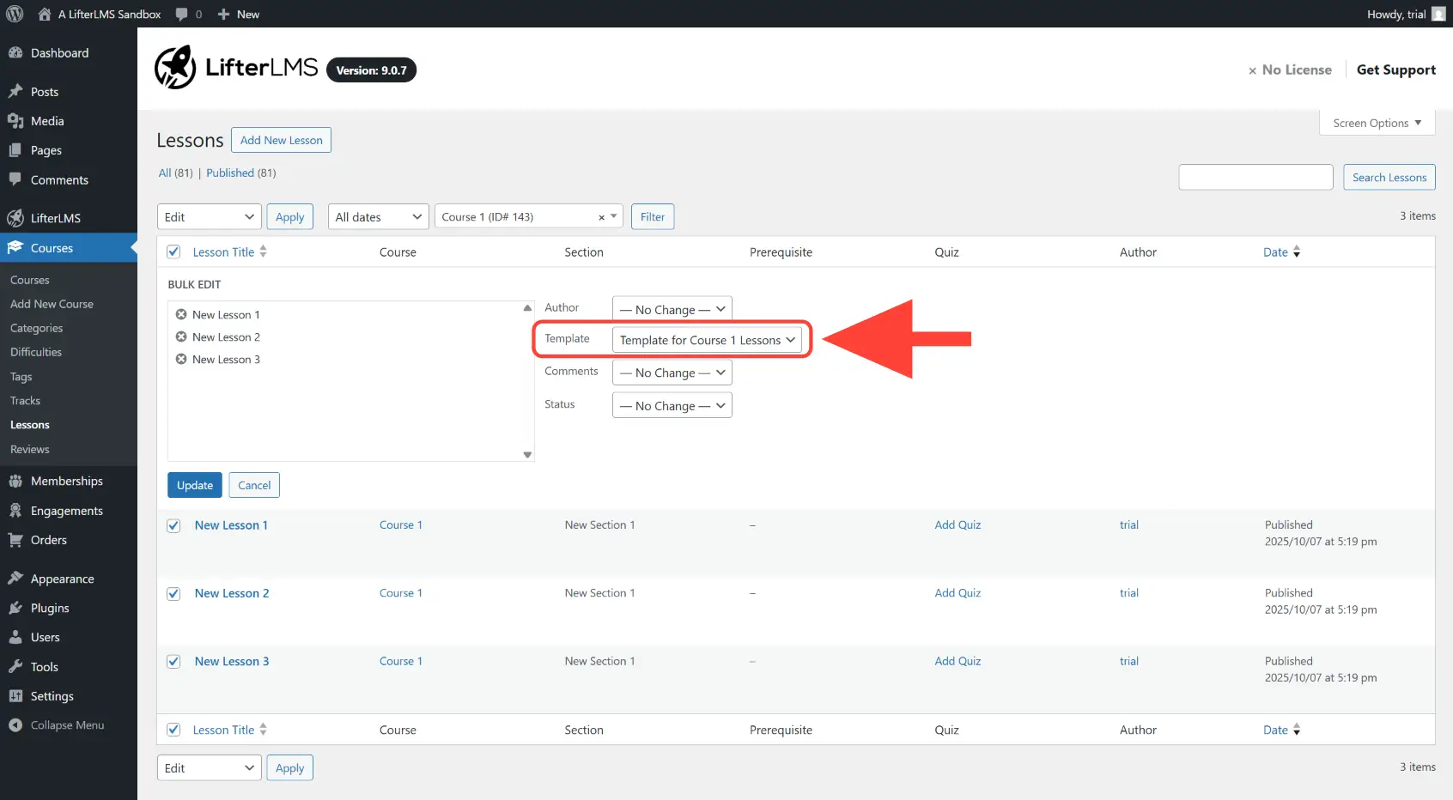Click the LifterLMS rocket logo

[175, 68]
